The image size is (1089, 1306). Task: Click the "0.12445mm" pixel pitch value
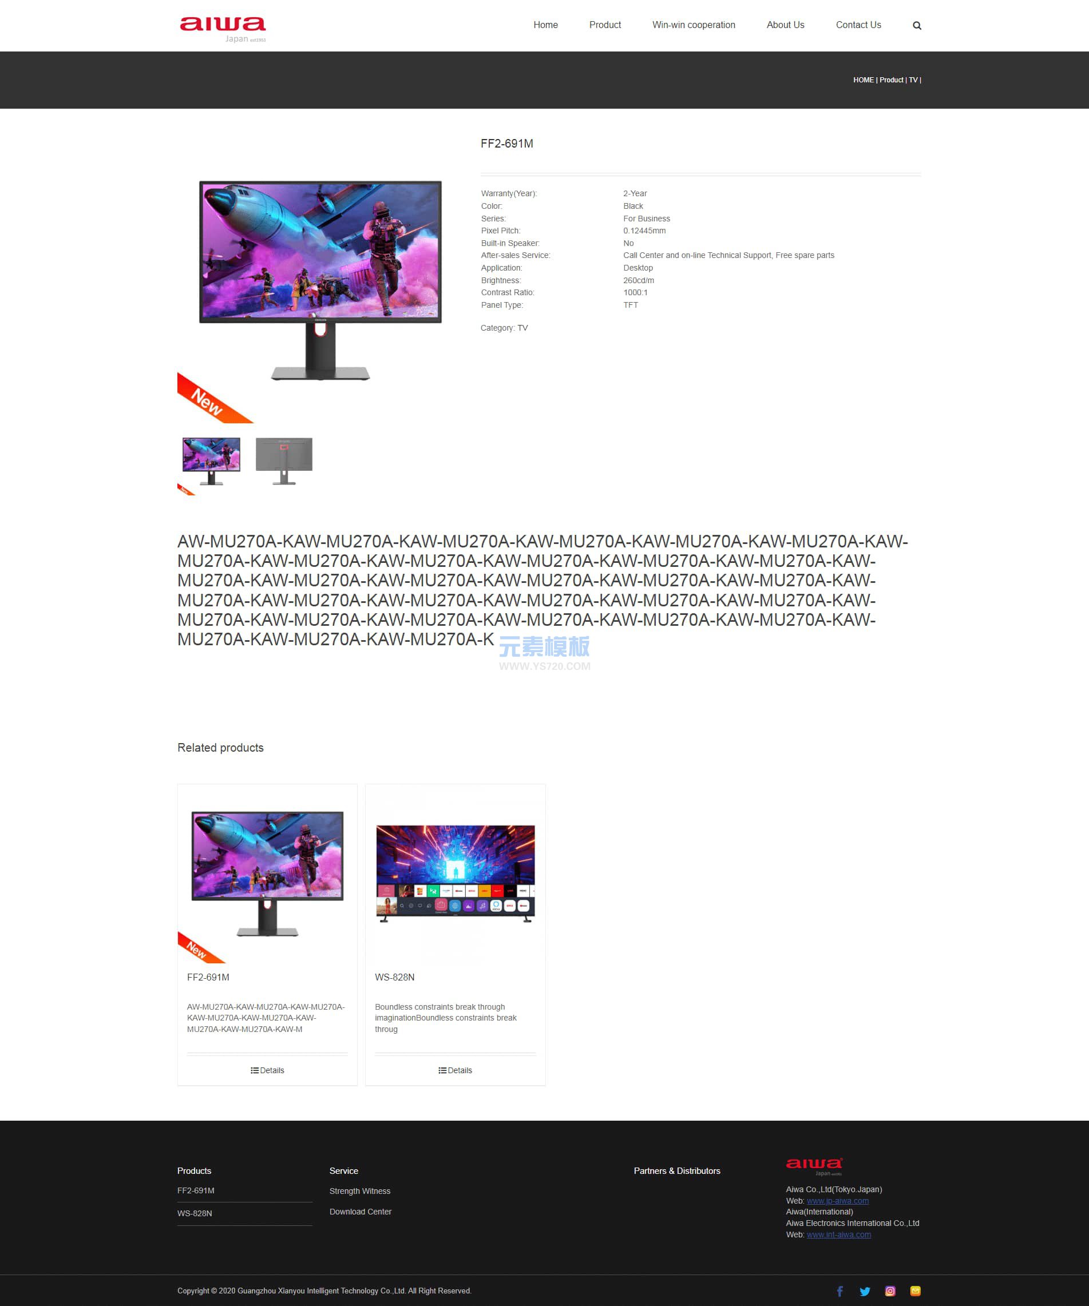(x=644, y=231)
